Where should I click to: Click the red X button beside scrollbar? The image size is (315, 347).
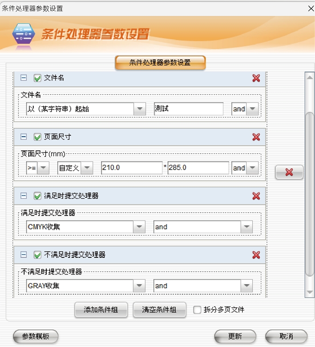coord(289,172)
